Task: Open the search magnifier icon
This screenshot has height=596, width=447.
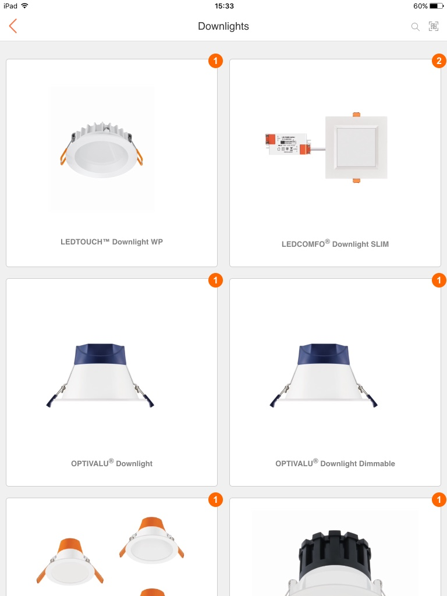Action: point(416,27)
